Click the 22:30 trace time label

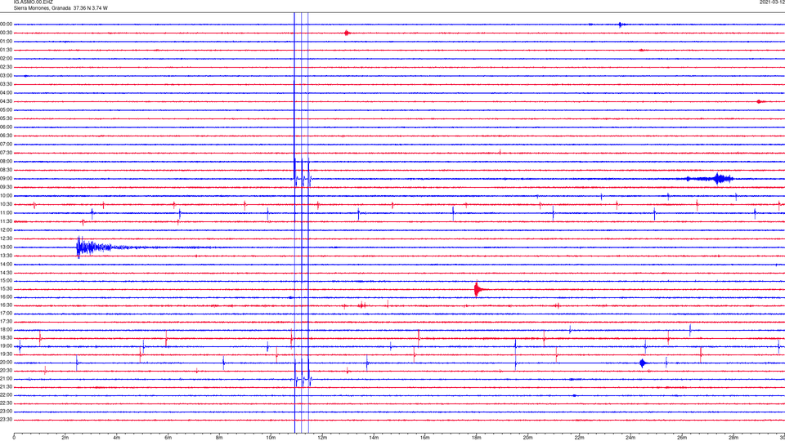(x=6, y=403)
